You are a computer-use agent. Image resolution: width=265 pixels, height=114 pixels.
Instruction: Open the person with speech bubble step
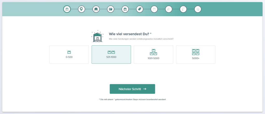(183, 9)
